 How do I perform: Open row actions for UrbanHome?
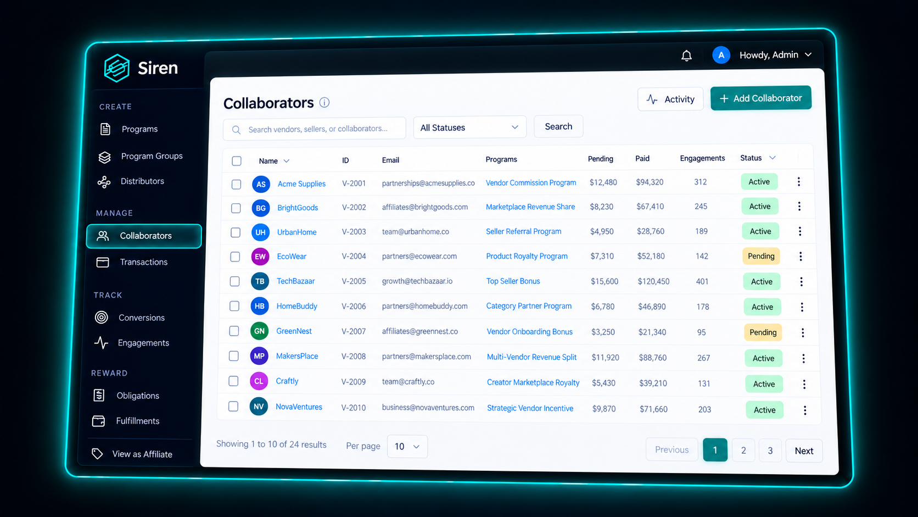799,231
